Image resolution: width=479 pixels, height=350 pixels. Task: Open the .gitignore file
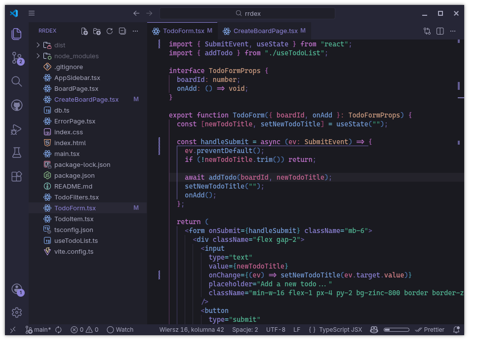(88, 67)
